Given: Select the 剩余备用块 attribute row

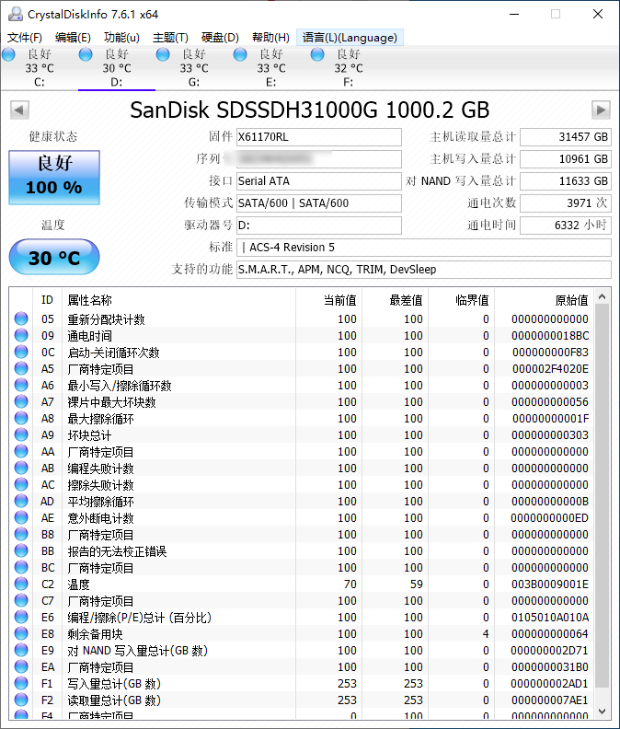Looking at the screenshot, I should (x=302, y=634).
